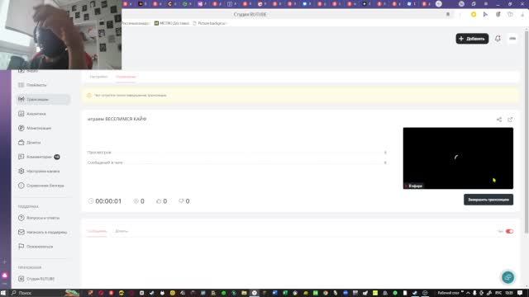Click the yellow circle extension icon in toolbar

[x=474, y=15]
